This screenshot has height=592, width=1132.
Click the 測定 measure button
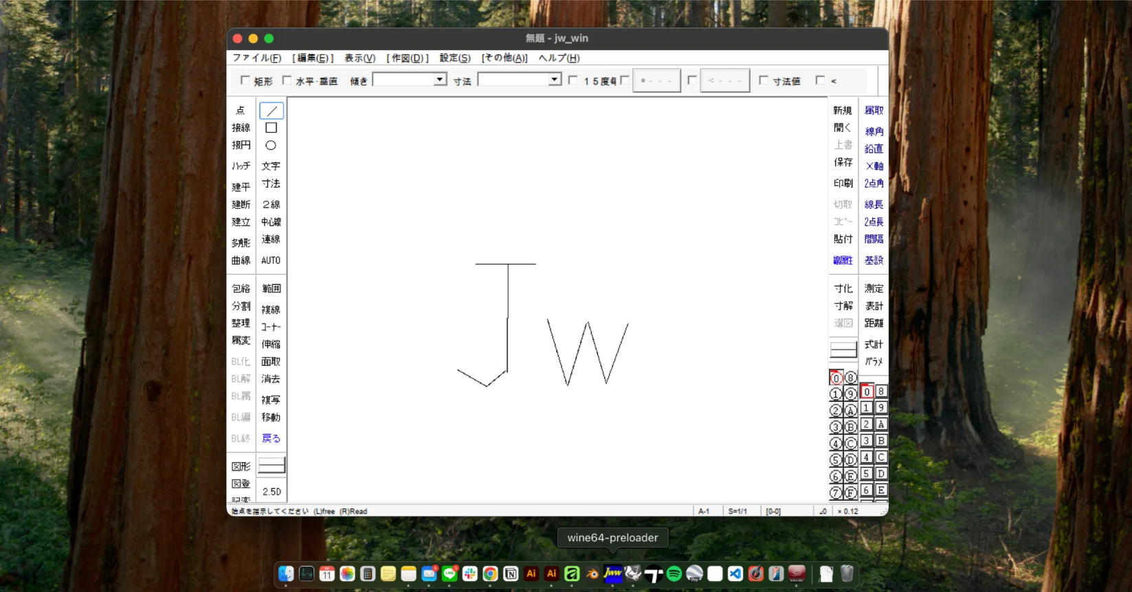click(x=874, y=288)
